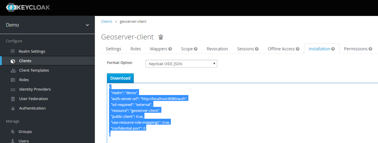This screenshot has width=378, height=143.
Task: Click the geoserver-client breadcrumb text
Action: click(x=133, y=22)
